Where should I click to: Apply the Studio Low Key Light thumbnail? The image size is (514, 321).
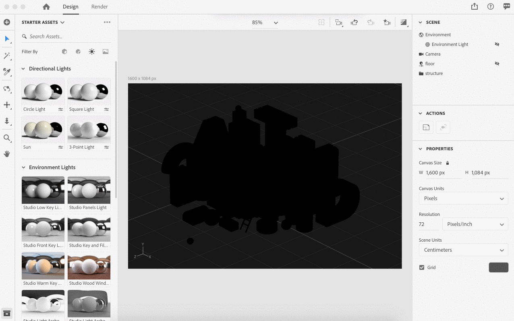(x=43, y=190)
